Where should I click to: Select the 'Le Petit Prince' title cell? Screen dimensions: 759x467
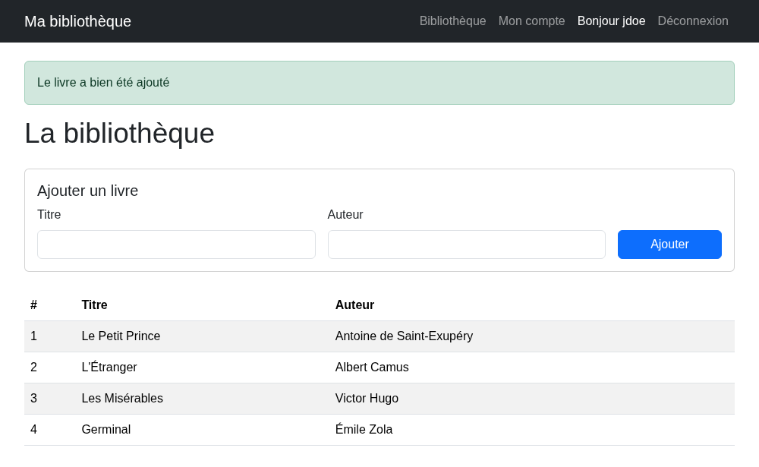[x=203, y=336]
